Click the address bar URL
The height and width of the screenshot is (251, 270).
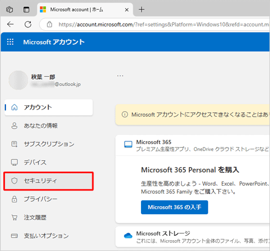(164, 24)
